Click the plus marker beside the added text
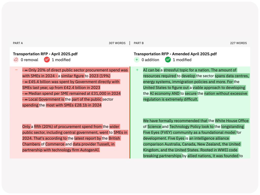 click(x=137, y=70)
